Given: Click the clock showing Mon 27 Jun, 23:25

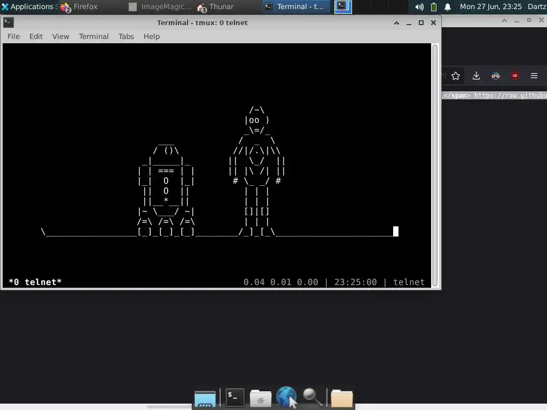Looking at the screenshot, I should click(x=490, y=6).
